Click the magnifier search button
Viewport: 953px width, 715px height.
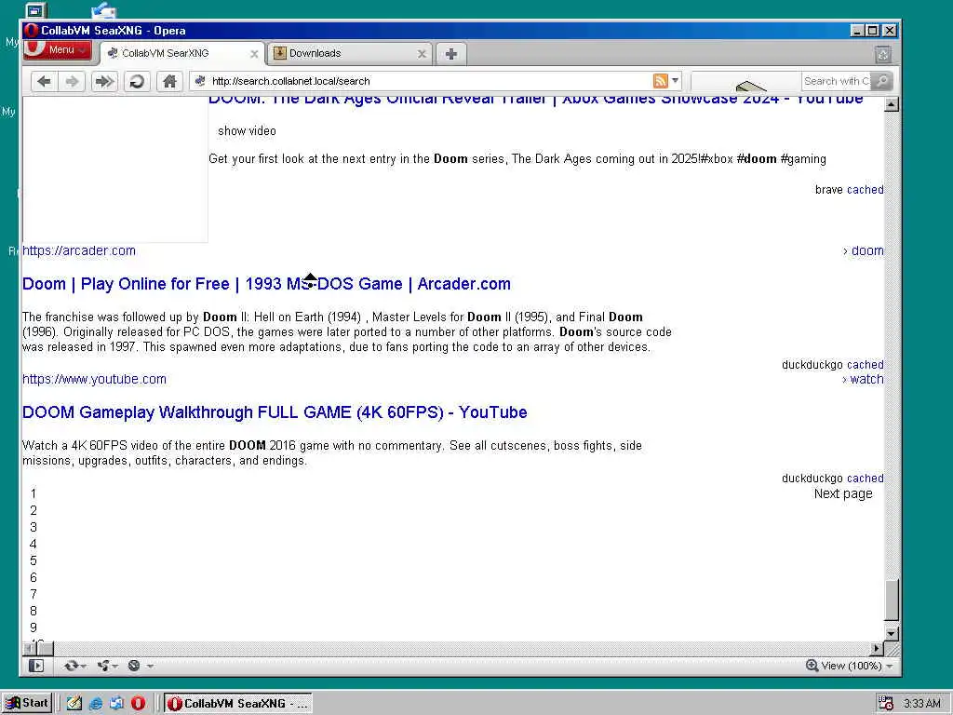pos(881,81)
